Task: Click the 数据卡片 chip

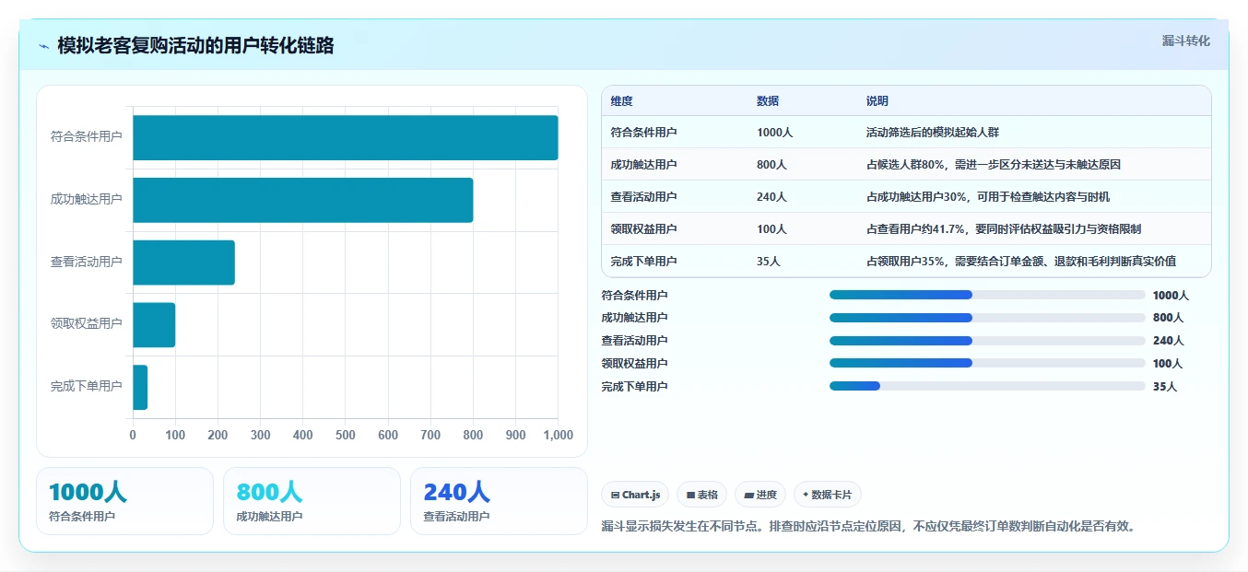Action: coord(828,495)
